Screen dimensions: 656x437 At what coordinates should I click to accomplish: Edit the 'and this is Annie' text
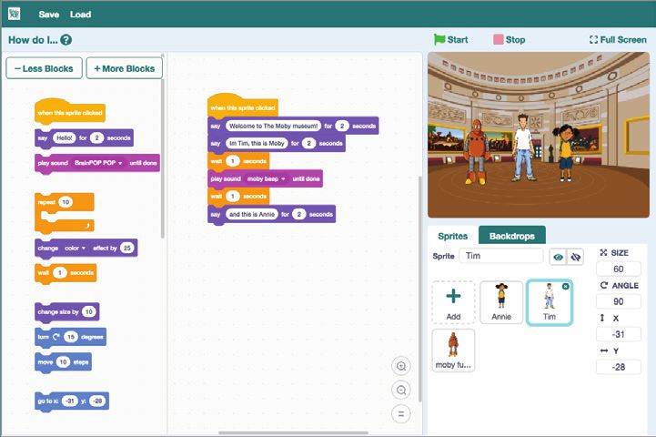pos(252,214)
